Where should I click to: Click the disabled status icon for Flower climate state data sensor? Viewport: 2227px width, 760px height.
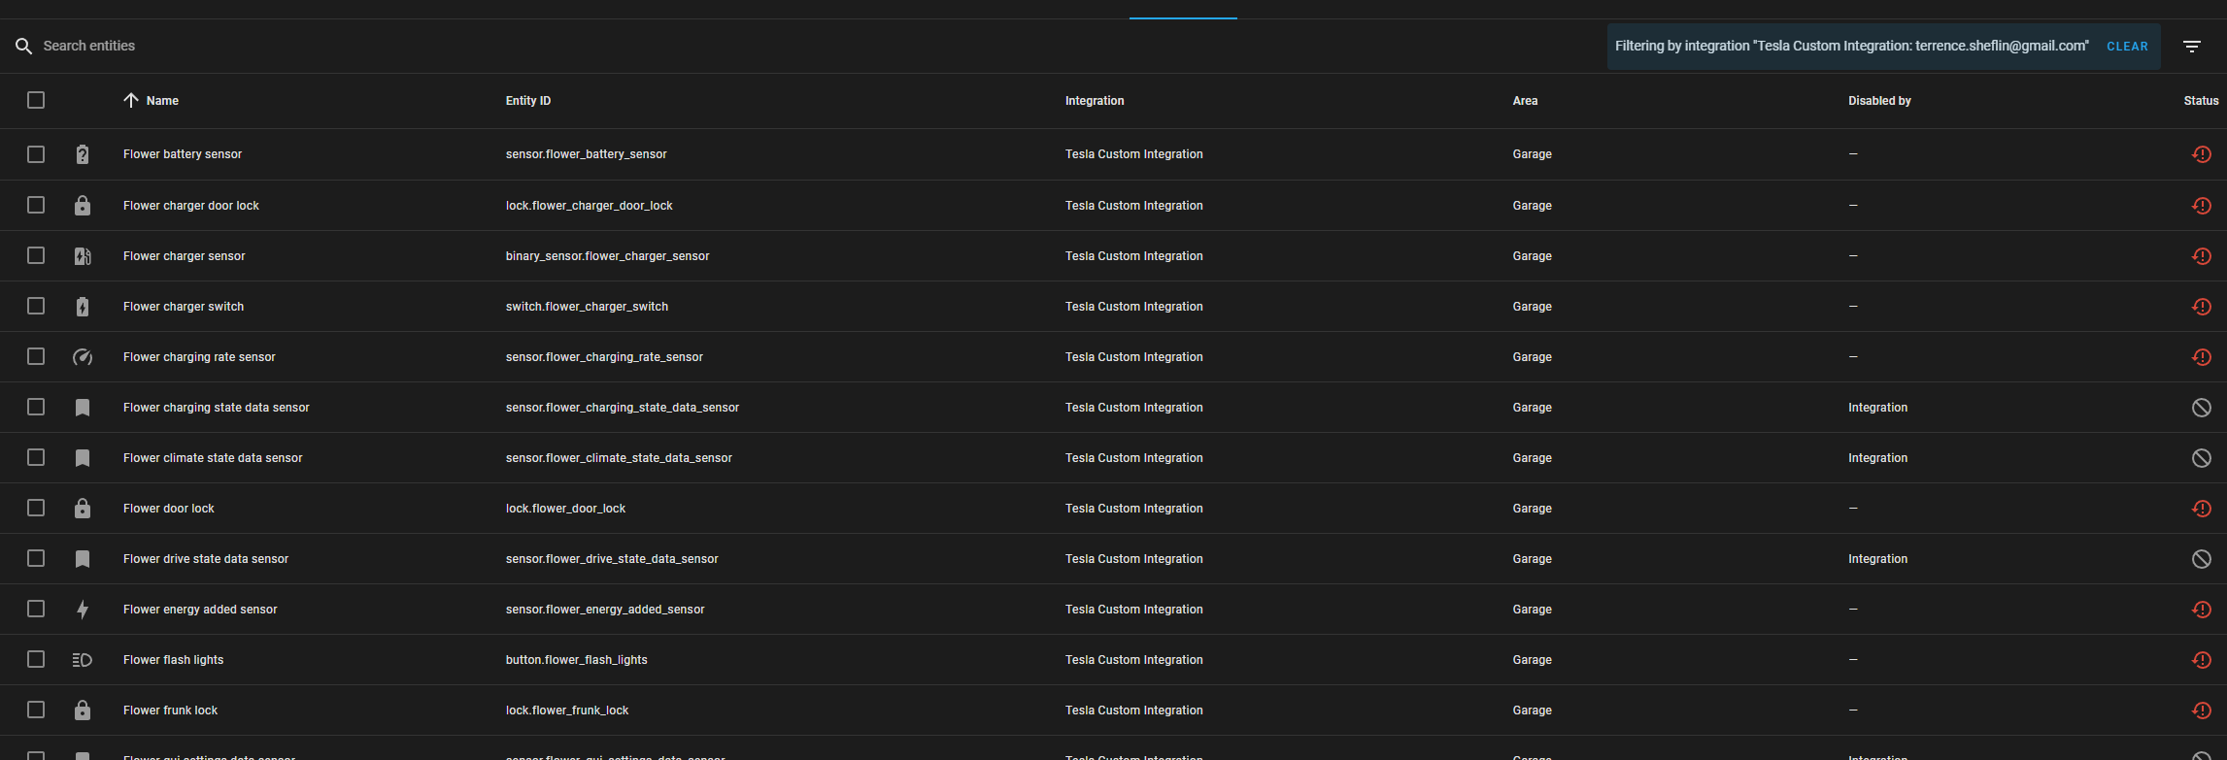coord(2202,458)
